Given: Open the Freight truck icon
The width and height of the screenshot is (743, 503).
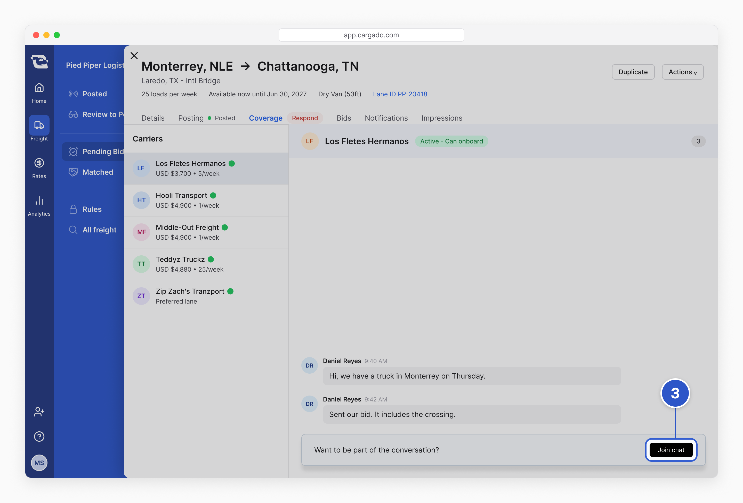Looking at the screenshot, I should point(39,125).
